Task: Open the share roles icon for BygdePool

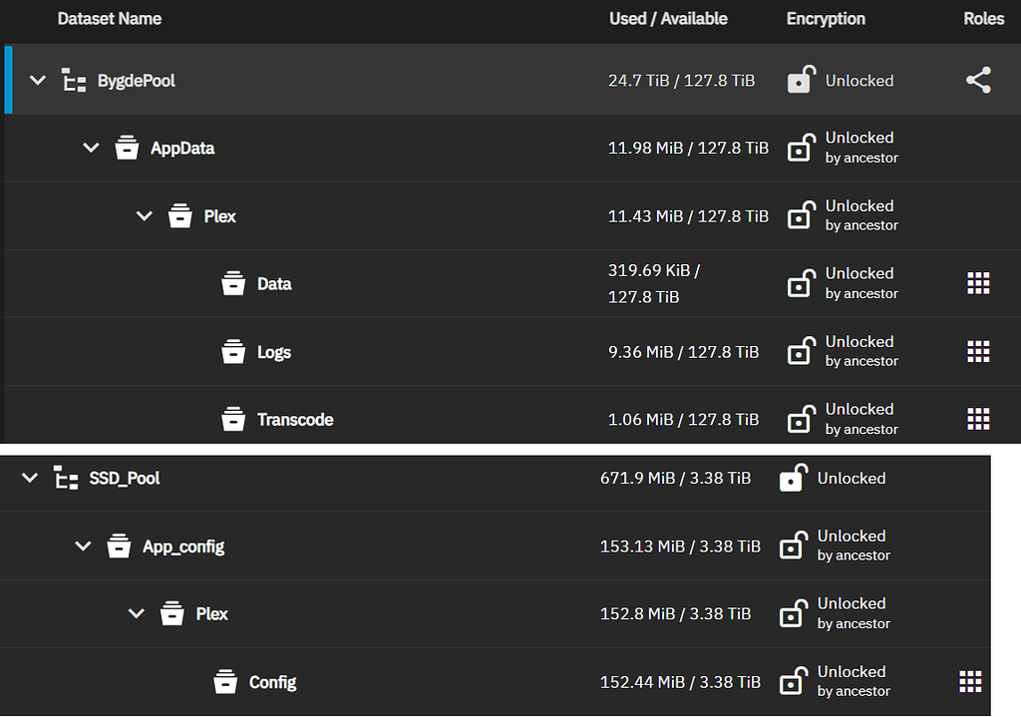Action: tap(978, 80)
